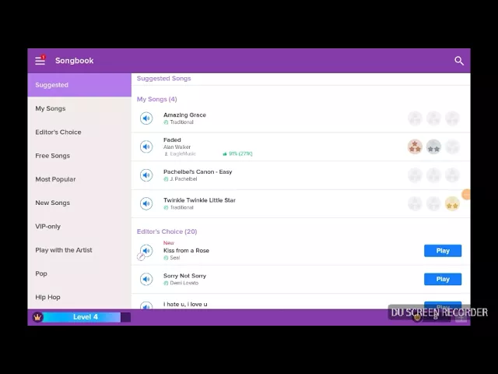Select the i hate u, i love u title
The height and width of the screenshot is (374, 498).
point(185,304)
